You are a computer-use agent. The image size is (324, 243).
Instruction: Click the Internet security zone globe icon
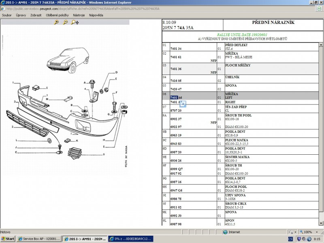coord(226,232)
